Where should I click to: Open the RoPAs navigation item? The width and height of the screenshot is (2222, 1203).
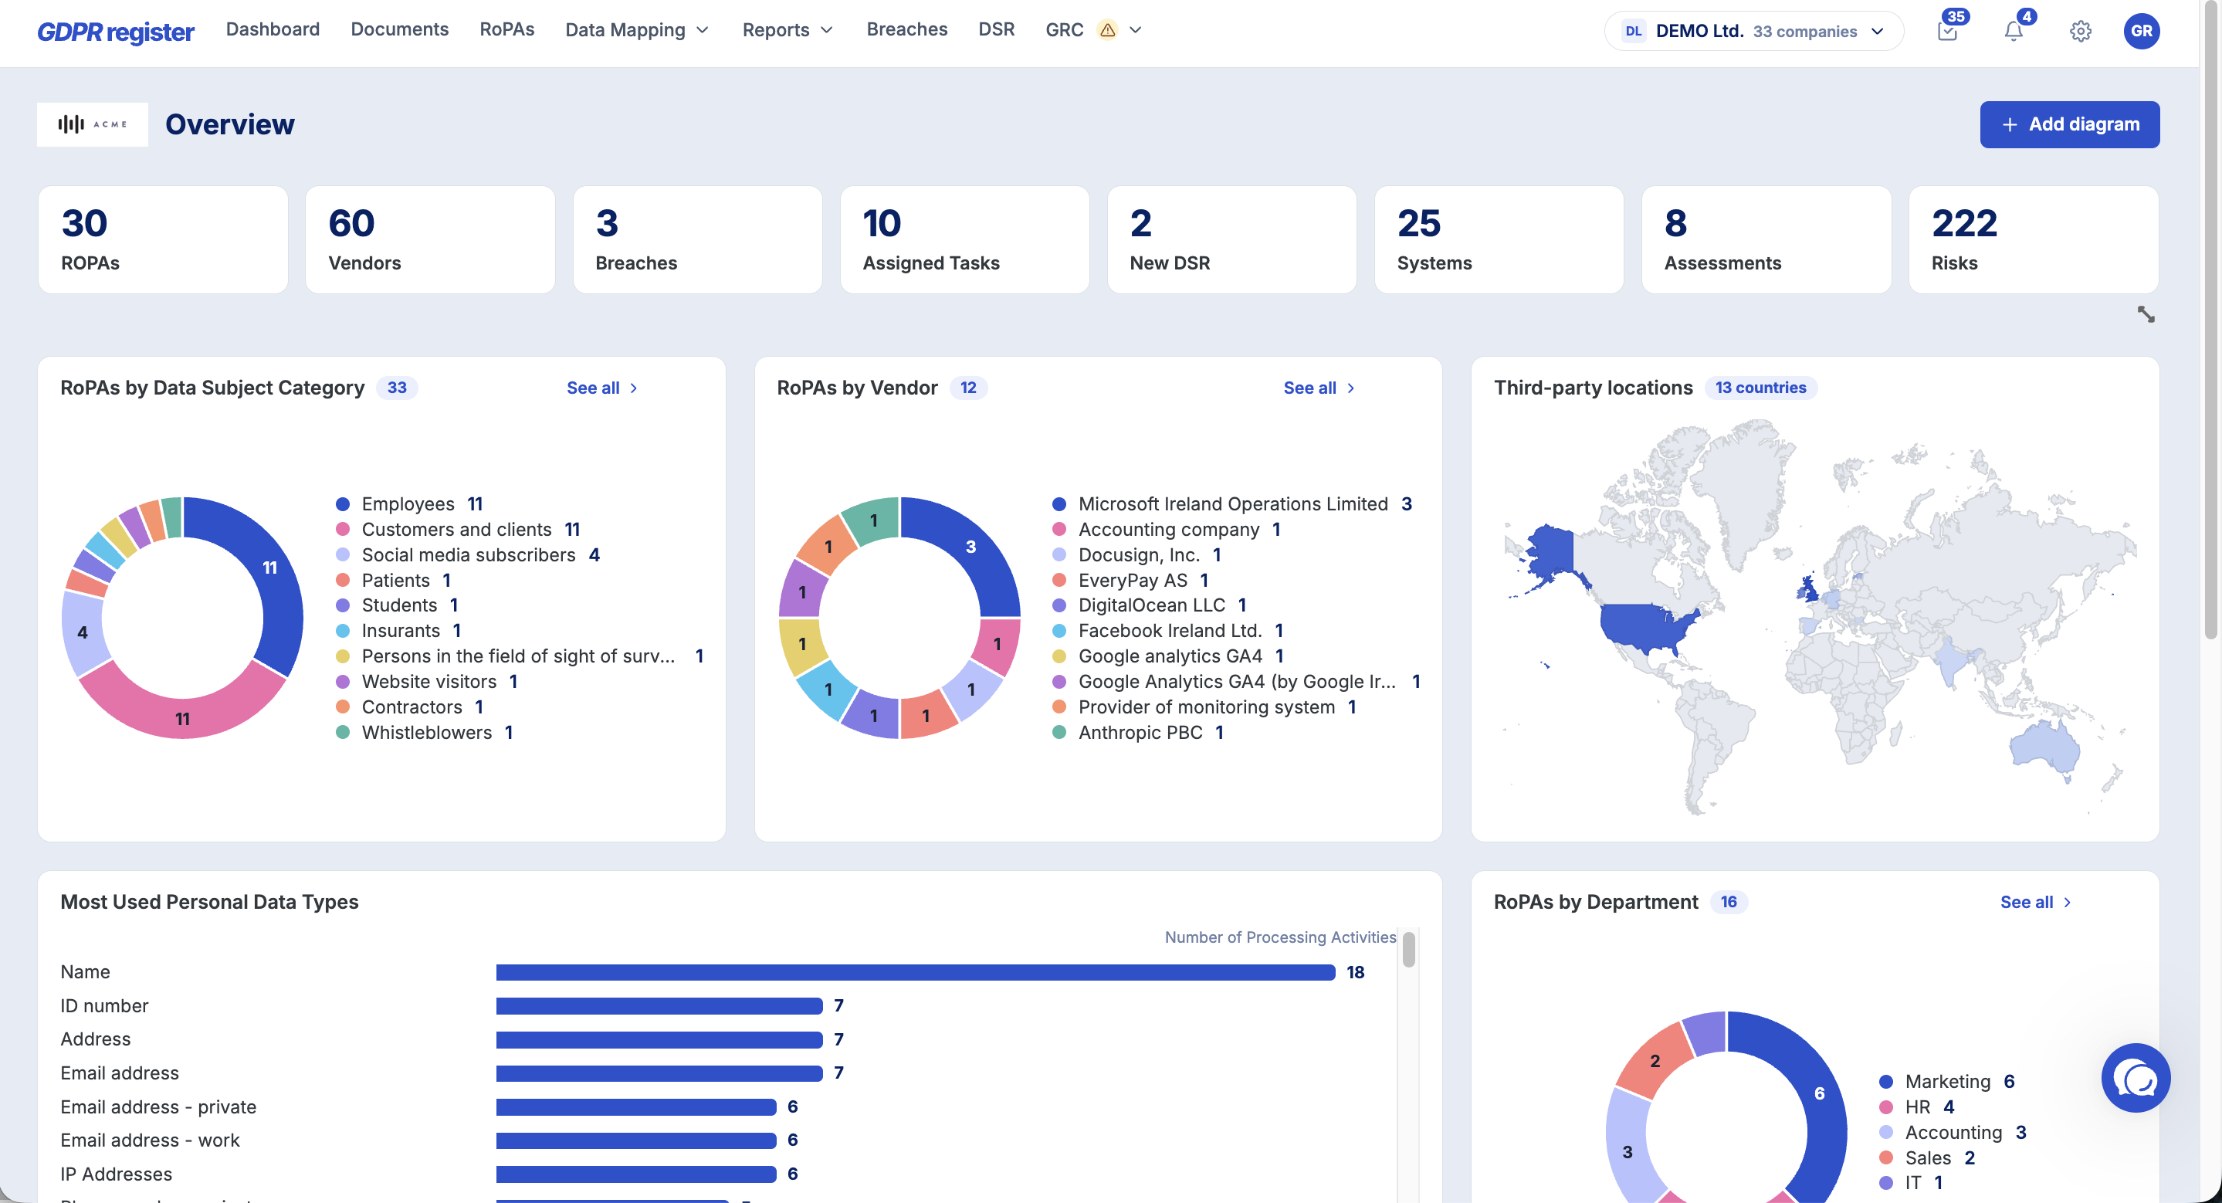pos(506,29)
